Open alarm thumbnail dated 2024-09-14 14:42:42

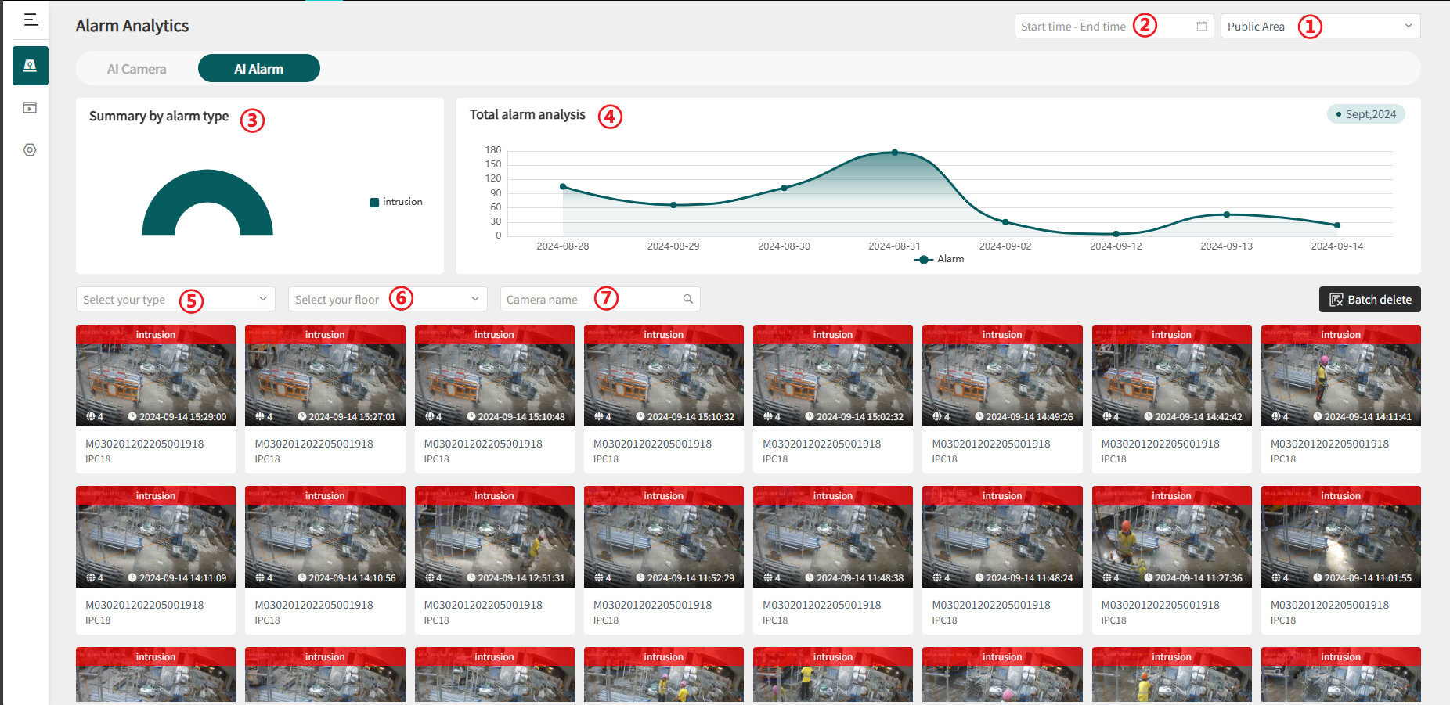tap(1172, 376)
